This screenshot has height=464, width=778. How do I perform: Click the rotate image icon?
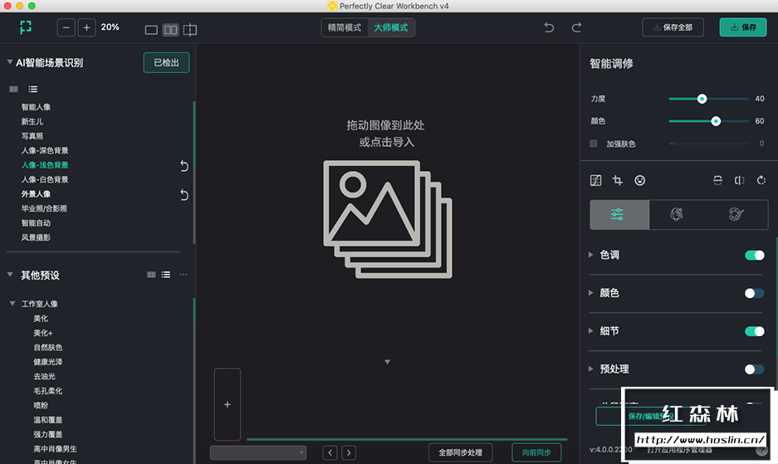[761, 180]
